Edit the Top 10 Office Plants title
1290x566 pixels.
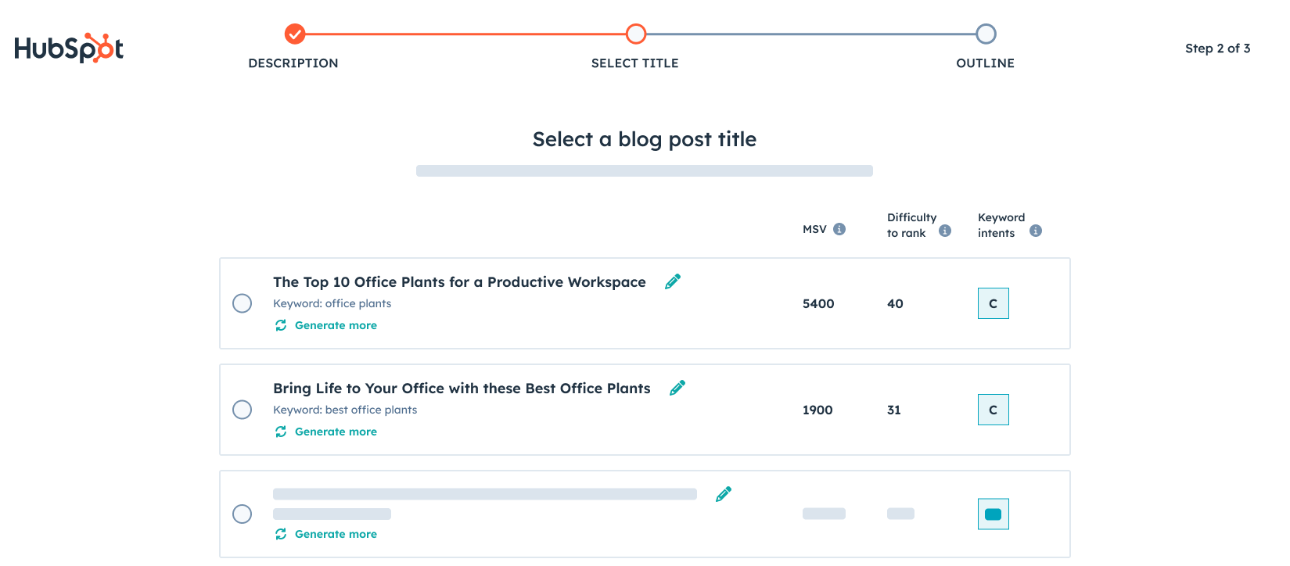[x=672, y=281]
